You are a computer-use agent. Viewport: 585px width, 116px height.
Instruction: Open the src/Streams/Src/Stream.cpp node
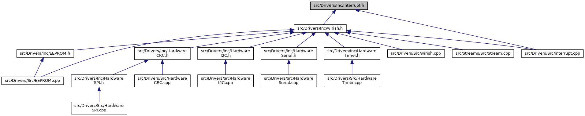click(x=483, y=53)
